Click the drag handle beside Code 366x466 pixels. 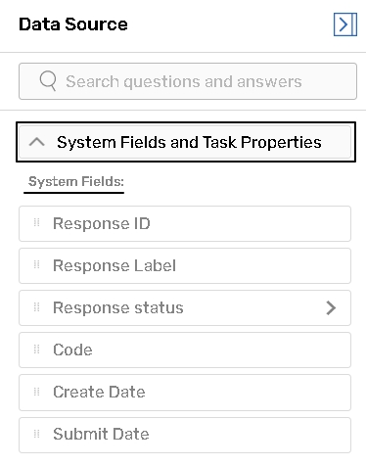click(x=37, y=349)
